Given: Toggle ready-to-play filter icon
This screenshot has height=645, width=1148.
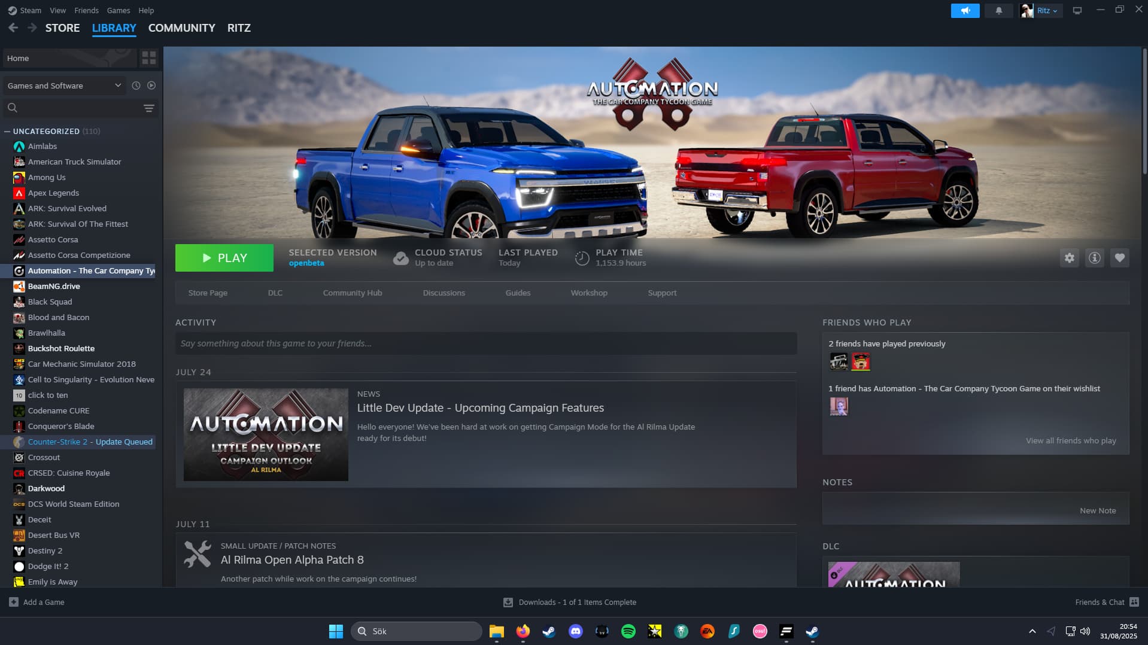Looking at the screenshot, I should pos(151,86).
